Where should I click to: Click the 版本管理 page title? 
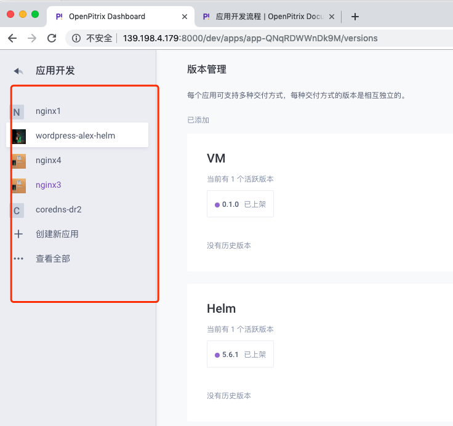click(x=207, y=70)
